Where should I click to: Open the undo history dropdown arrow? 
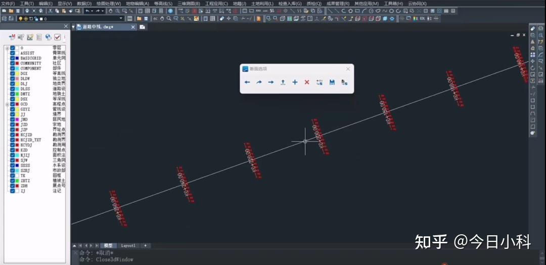92,11
